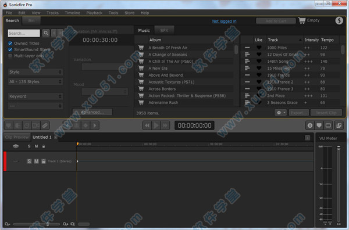Toggle lock for all tracks in the header
The width and height of the screenshot is (349, 230).
[44, 146]
